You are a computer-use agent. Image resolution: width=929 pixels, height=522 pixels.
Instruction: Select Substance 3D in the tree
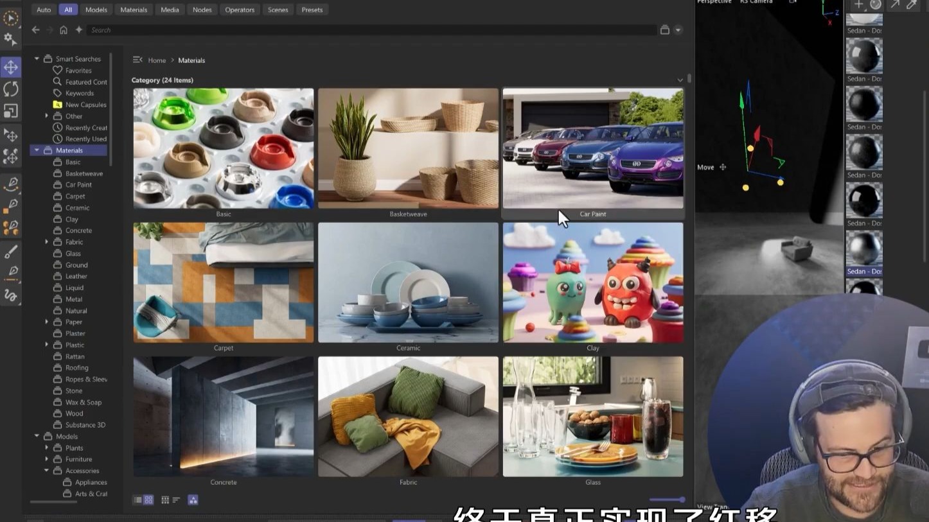point(85,425)
